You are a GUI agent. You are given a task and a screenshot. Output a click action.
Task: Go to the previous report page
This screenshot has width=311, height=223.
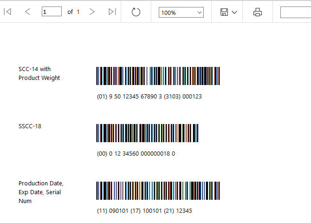coord(27,12)
